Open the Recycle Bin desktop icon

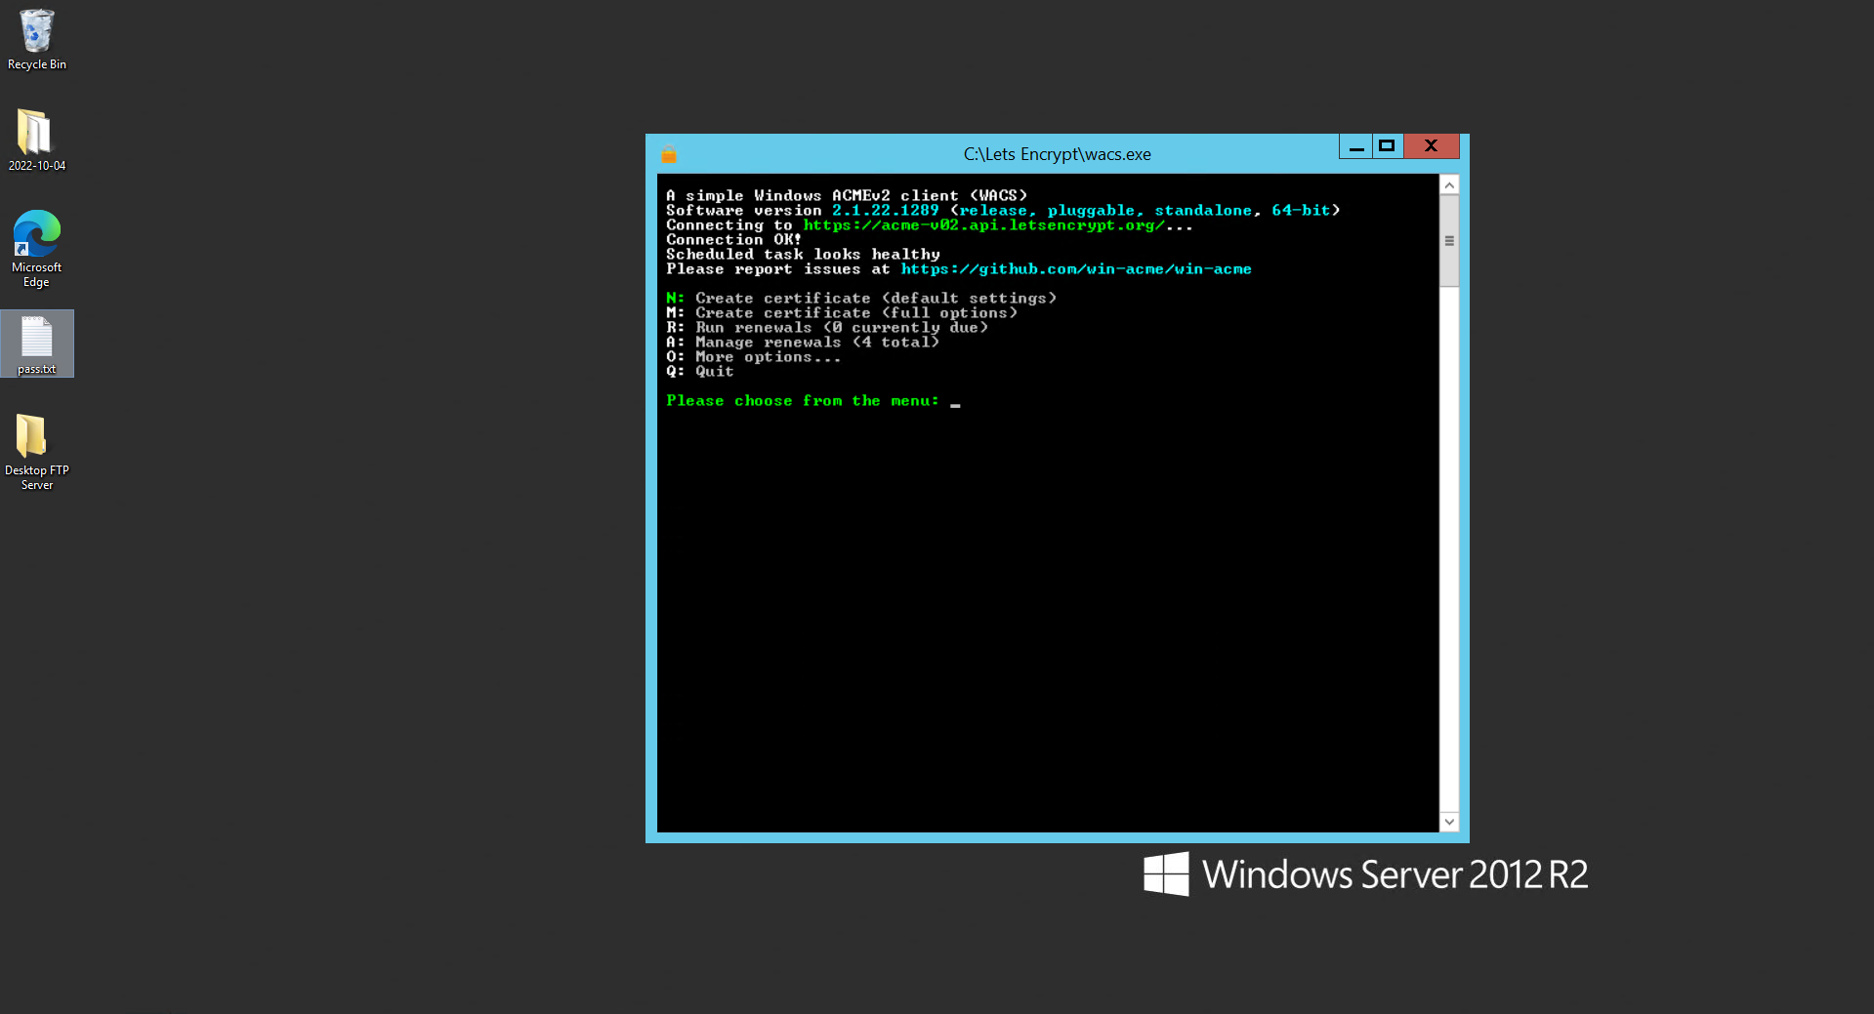(x=37, y=39)
